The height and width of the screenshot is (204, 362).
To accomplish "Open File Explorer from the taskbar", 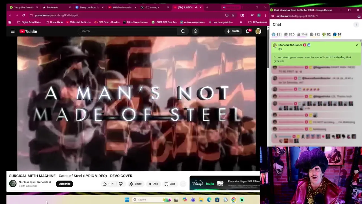I will click(201, 200).
